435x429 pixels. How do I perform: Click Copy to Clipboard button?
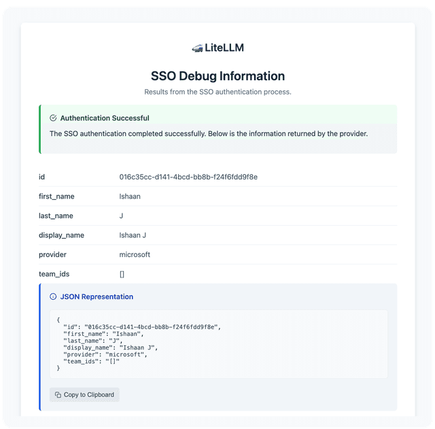pyautogui.click(x=84, y=394)
